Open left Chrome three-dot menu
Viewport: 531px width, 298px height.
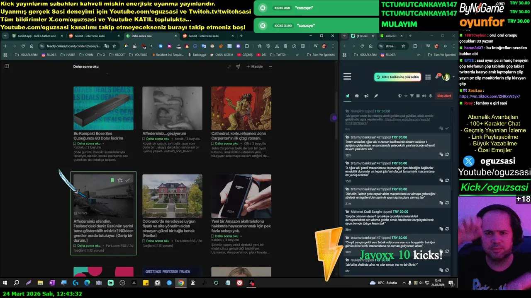click(333, 46)
